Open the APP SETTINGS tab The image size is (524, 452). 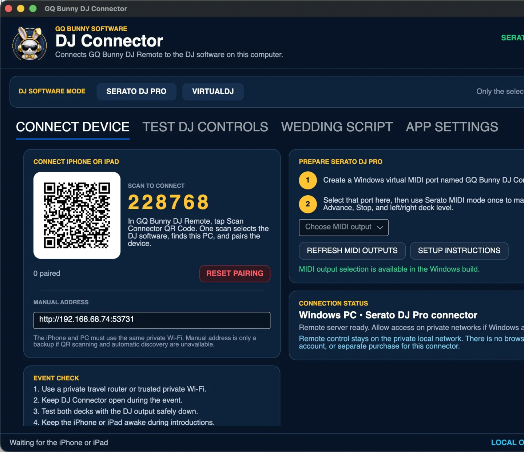click(452, 127)
